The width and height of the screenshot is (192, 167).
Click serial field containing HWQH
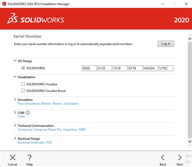tap(151, 68)
